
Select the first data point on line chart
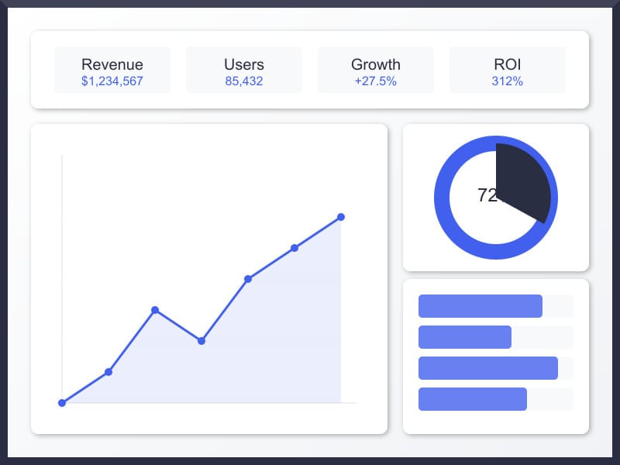point(62,403)
